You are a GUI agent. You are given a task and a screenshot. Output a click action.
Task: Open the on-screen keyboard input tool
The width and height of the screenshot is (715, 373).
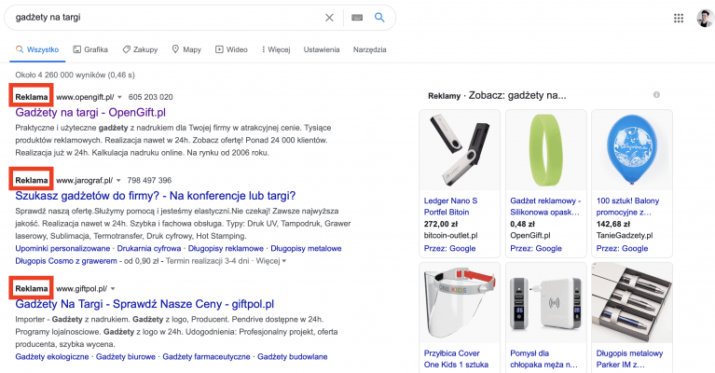356,18
